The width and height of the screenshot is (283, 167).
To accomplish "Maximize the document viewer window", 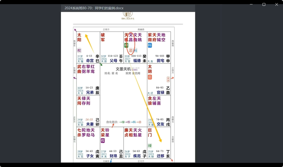I will (x=264, y=4).
